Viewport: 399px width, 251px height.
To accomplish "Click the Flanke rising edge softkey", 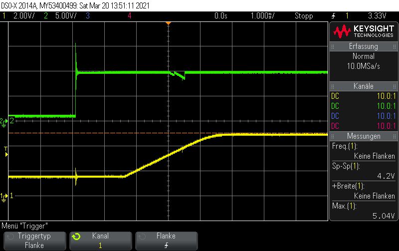I will [x=167, y=241].
